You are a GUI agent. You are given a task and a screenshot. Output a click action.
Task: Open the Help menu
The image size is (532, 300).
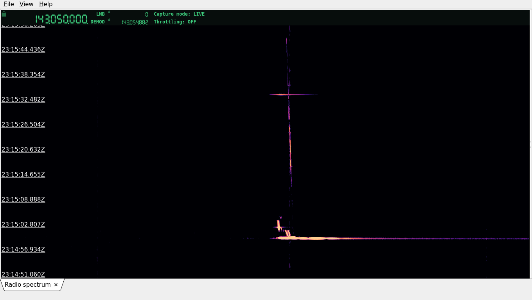(46, 4)
